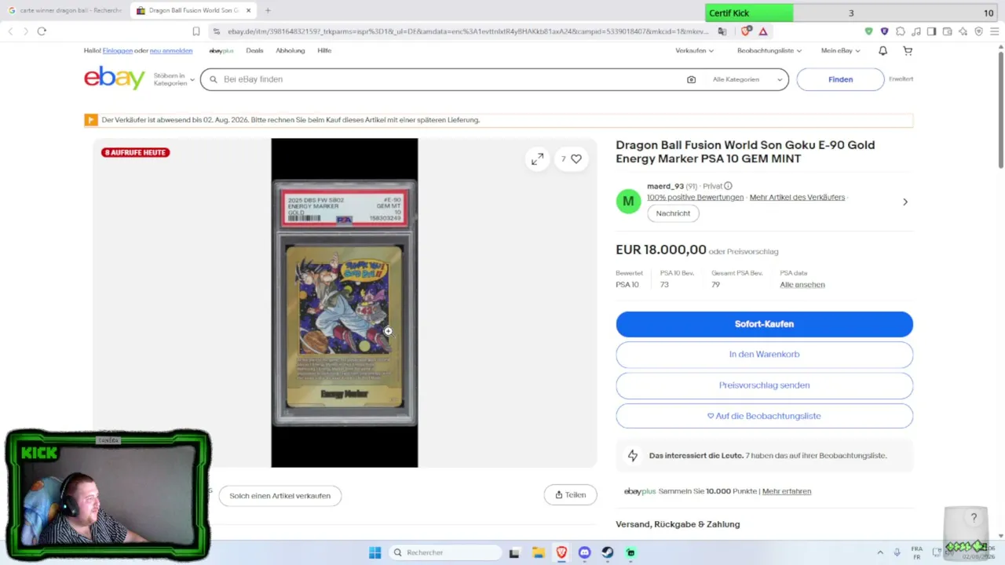Open the Stöbern in Kategorien menu
Image resolution: width=1005 pixels, height=565 pixels.
(174, 79)
